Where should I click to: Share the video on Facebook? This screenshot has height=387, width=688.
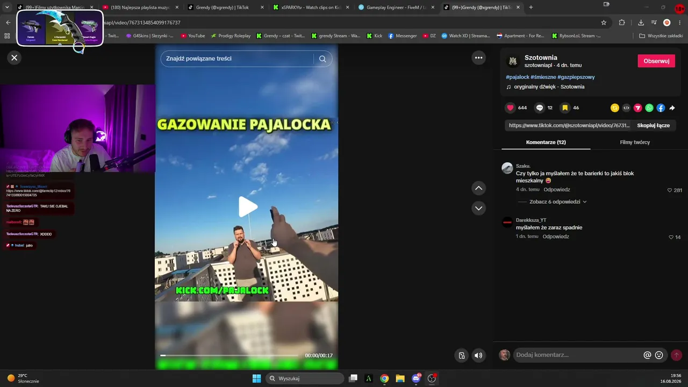pyautogui.click(x=661, y=107)
